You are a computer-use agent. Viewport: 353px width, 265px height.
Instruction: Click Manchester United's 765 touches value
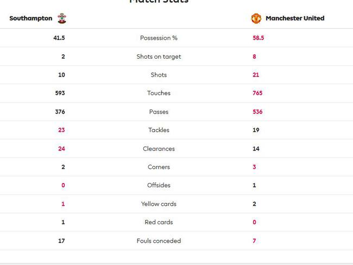(x=257, y=93)
